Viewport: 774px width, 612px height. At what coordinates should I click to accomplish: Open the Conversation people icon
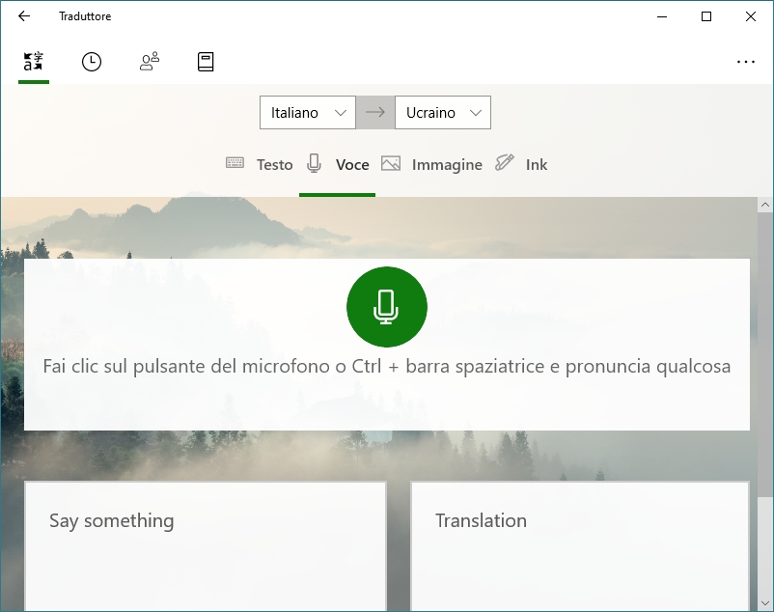coord(150,62)
